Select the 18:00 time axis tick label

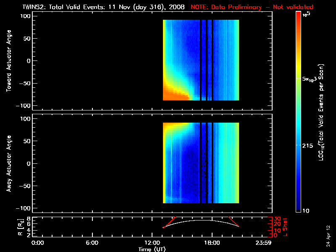(212, 243)
